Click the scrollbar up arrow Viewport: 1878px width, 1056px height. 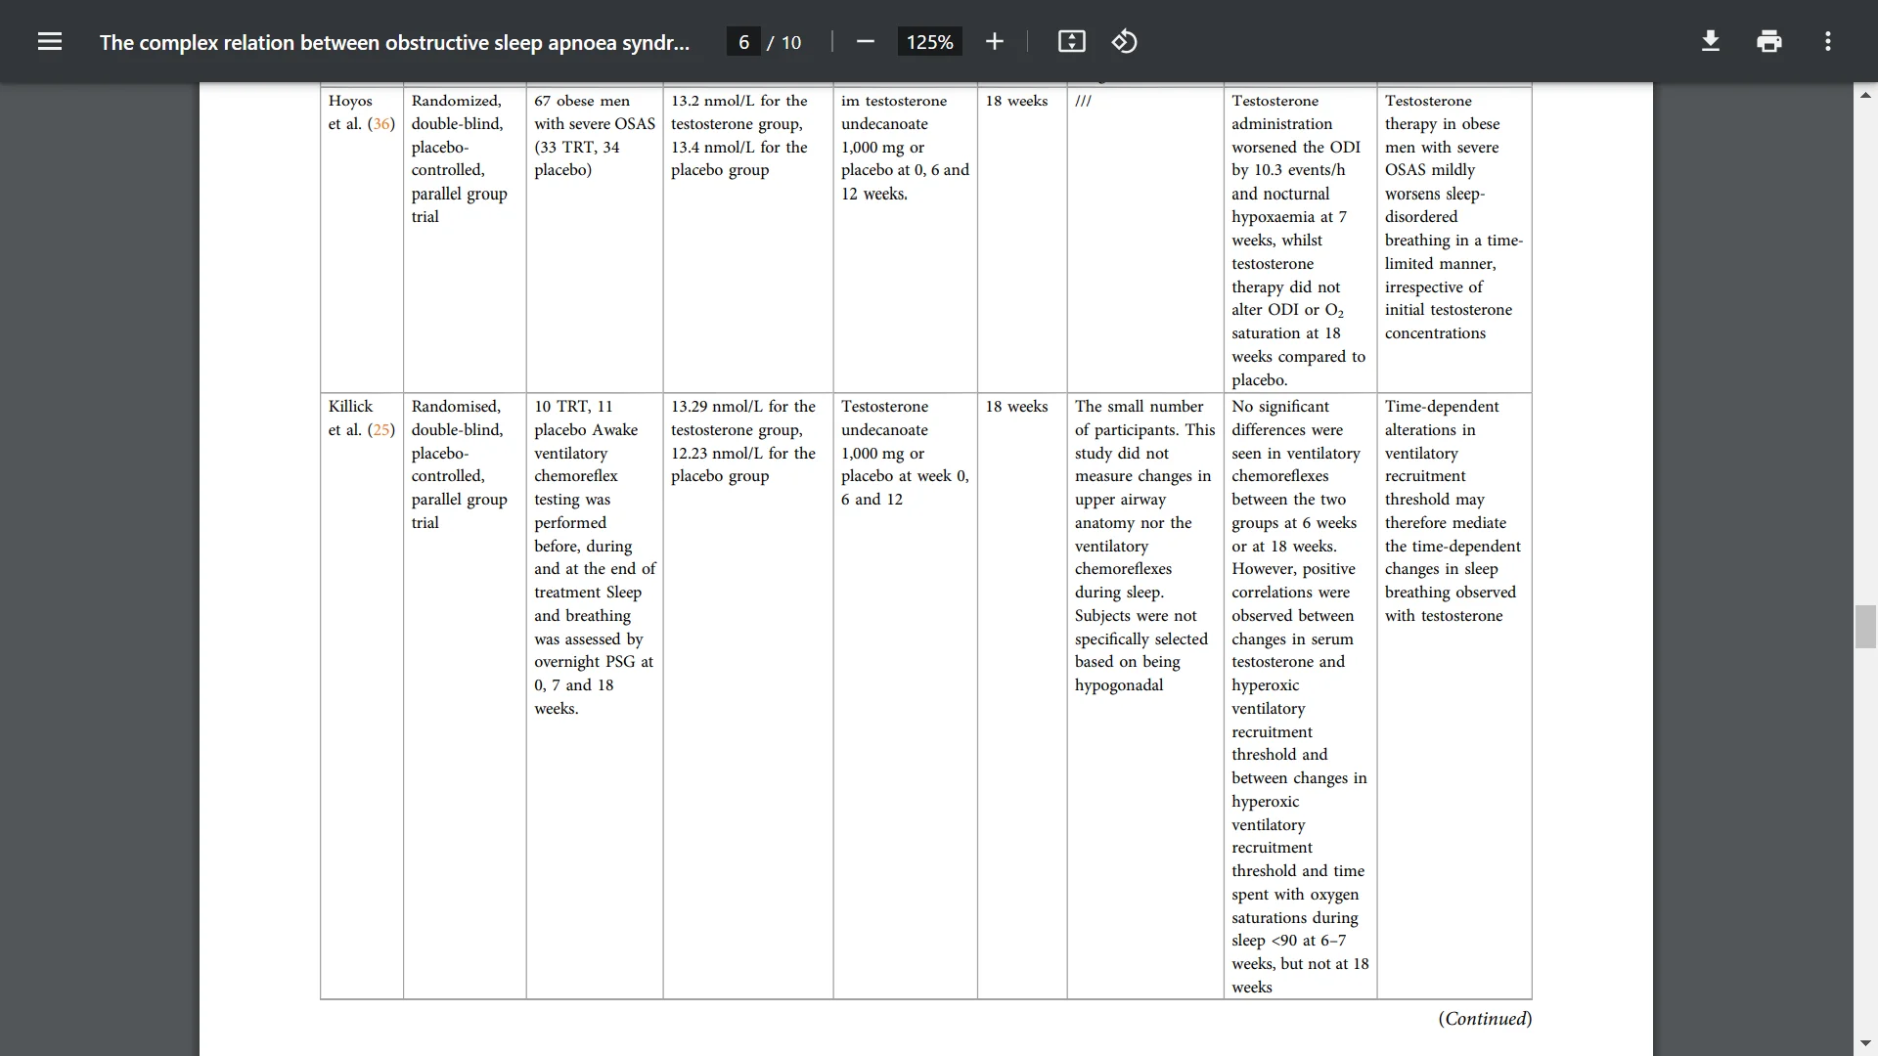coord(1865,95)
